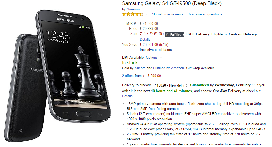Click the Fulfilled by Amazon link

click(168, 68)
